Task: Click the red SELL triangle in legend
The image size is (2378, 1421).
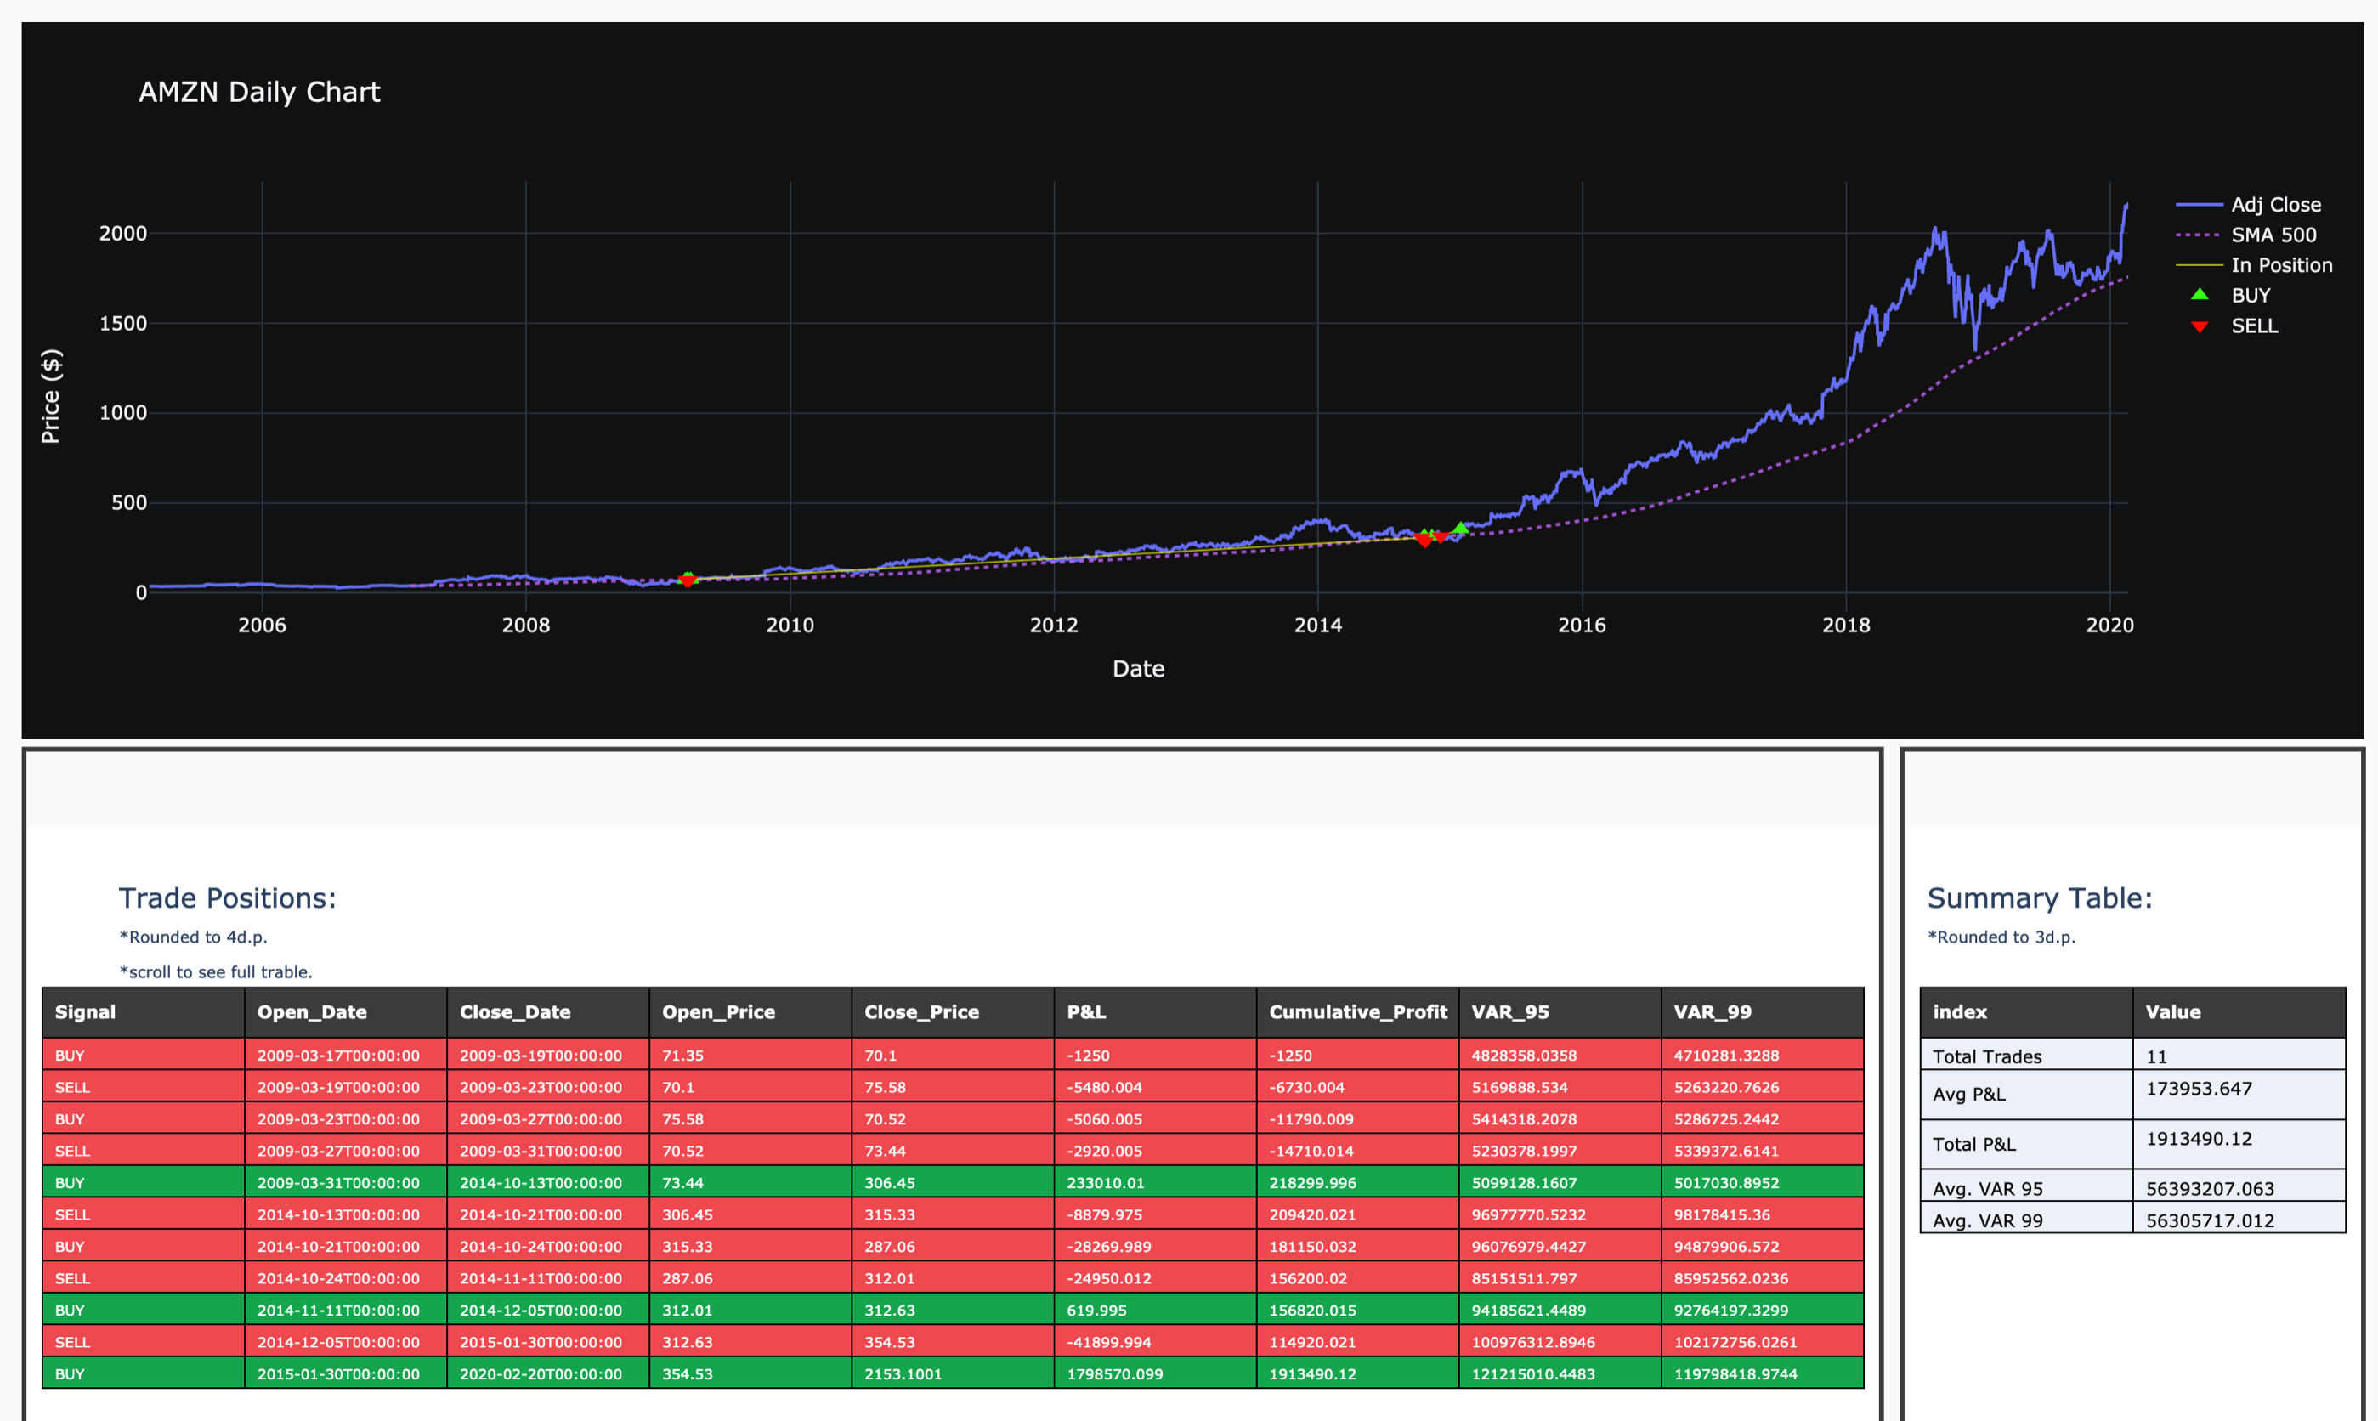Action: tap(2200, 326)
